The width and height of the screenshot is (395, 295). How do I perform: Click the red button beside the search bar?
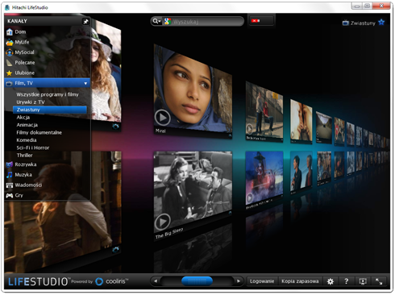coord(260,21)
